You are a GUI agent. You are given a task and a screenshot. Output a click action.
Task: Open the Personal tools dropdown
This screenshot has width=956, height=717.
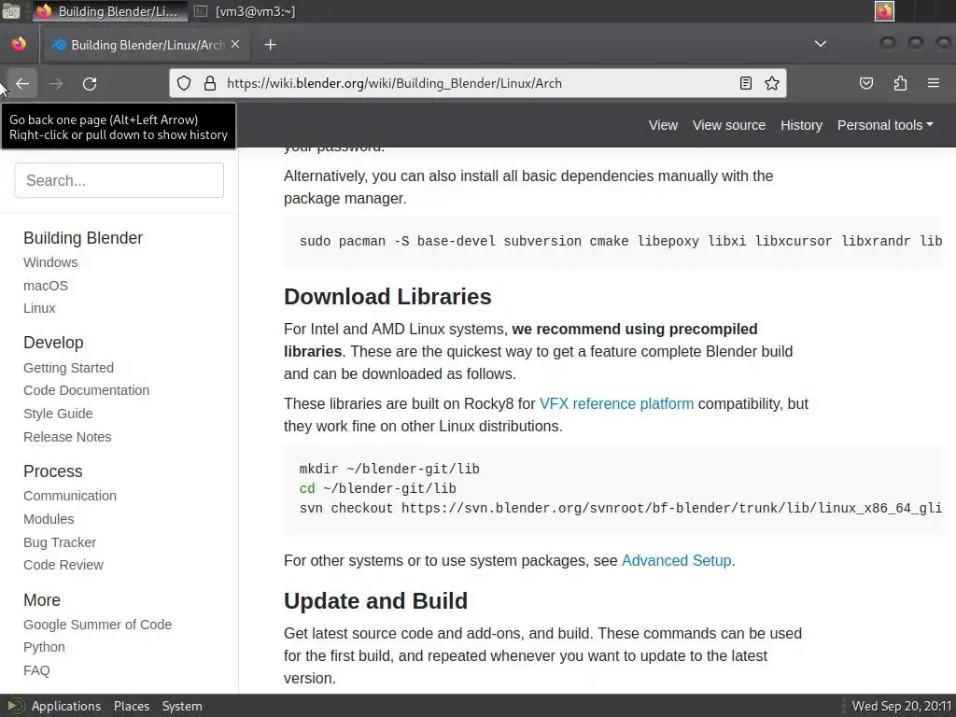(885, 125)
